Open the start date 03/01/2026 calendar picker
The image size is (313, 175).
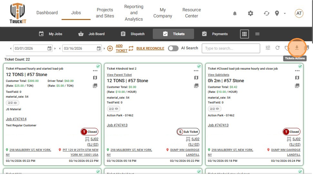(x=50, y=48)
